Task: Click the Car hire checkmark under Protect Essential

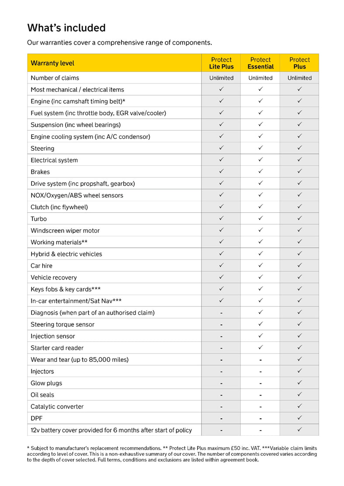Action: click(x=260, y=265)
